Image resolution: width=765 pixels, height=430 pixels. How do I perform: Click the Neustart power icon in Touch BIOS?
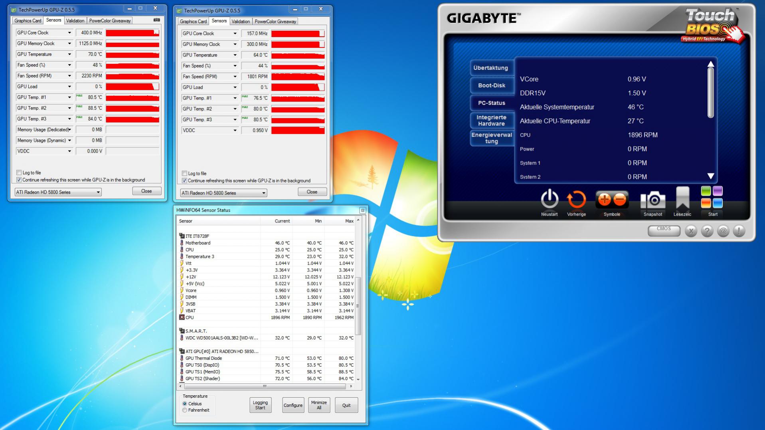click(x=549, y=199)
